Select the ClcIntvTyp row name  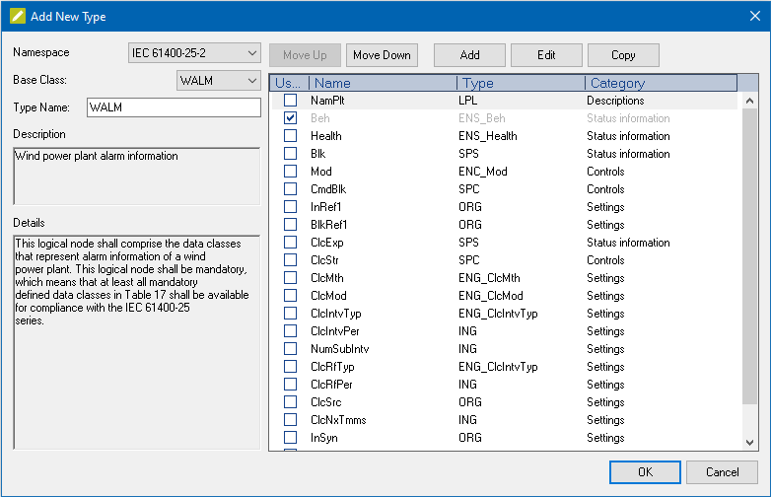tap(336, 314)
